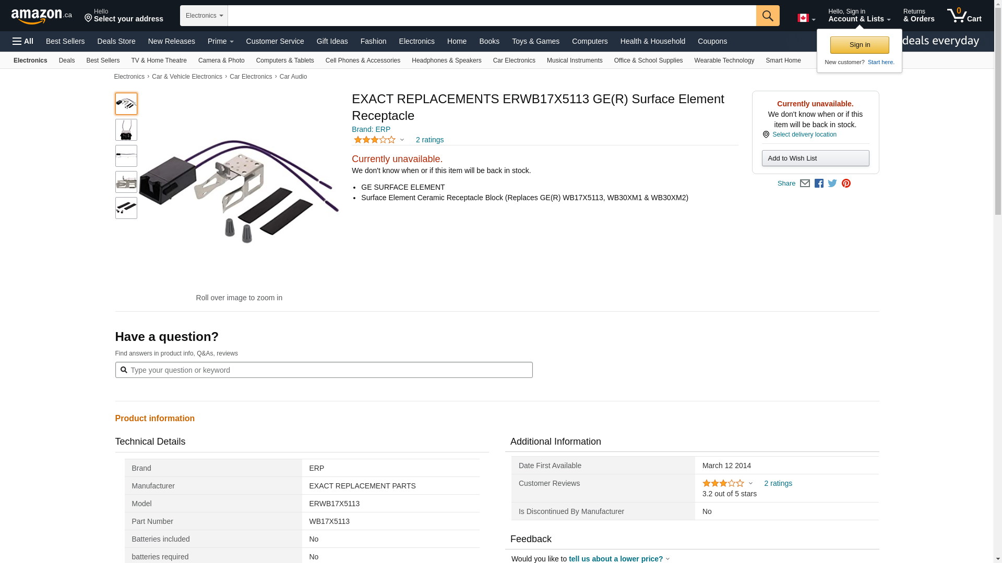Image resolution: width=1002 pixels, height=563 pixels.
Task: Click the magnifying glass search button
Action: (x=767, y=16)
